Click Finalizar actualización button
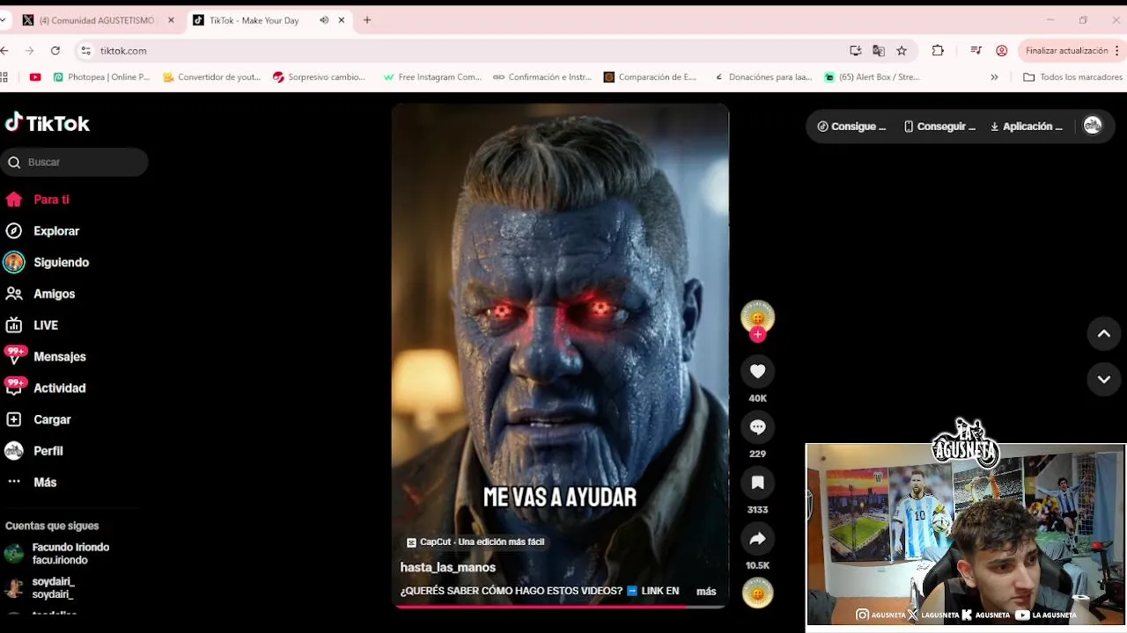 (x=1066, y=51)
